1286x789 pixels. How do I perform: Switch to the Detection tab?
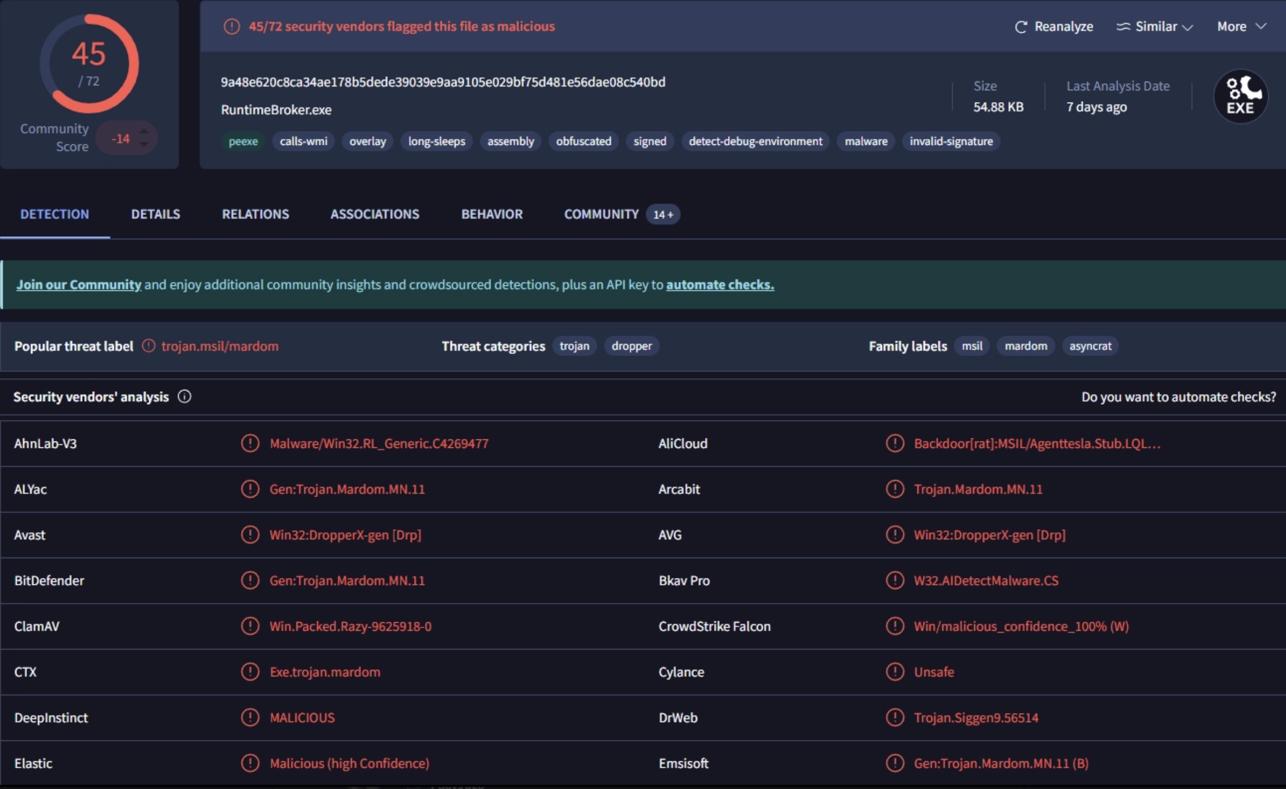(55, 214)
